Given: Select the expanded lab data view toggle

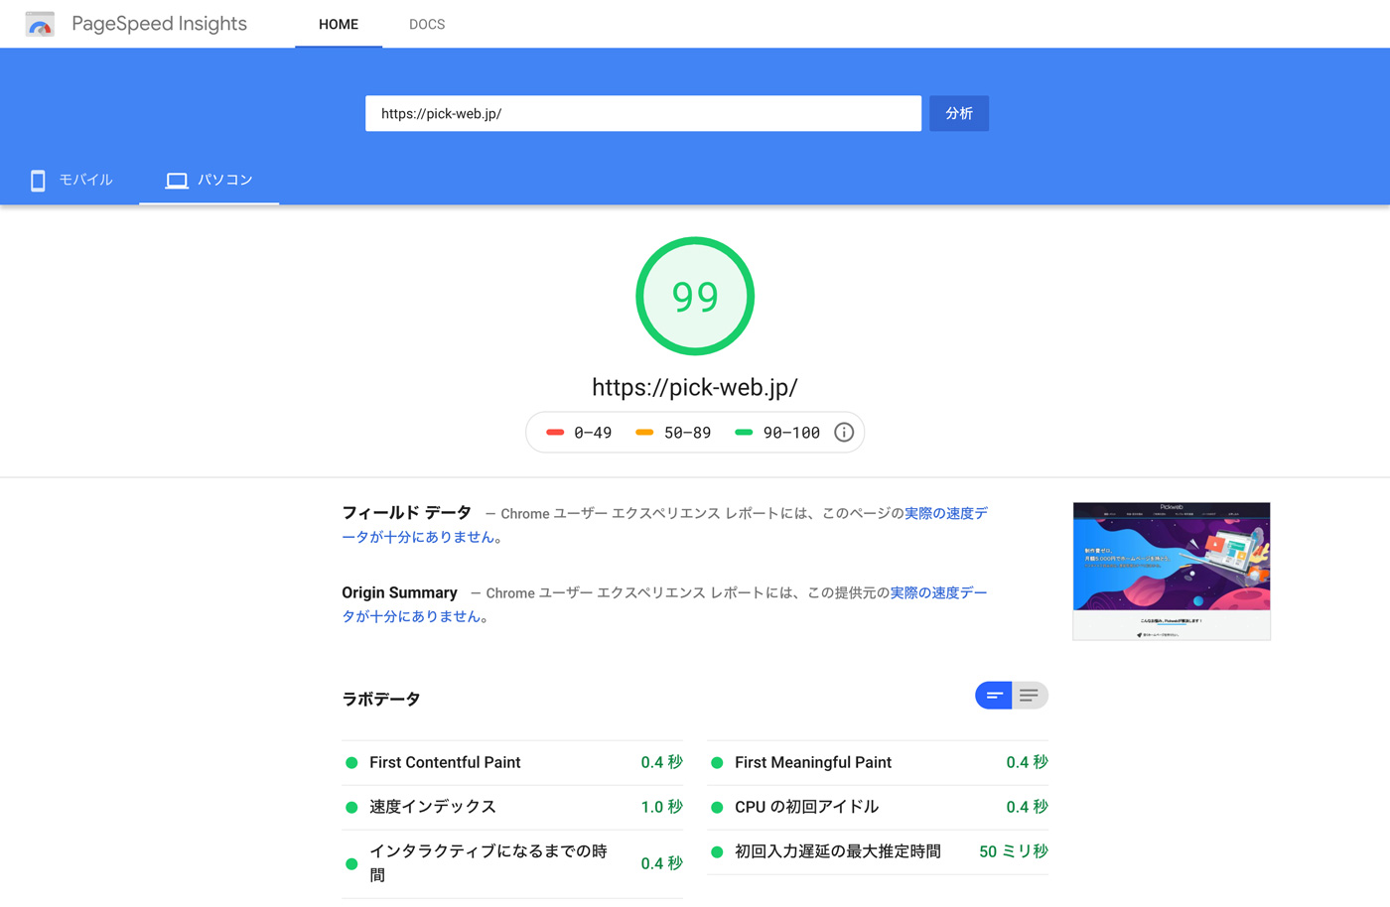Looking at the screenshot, I should tap(1030, 696).
